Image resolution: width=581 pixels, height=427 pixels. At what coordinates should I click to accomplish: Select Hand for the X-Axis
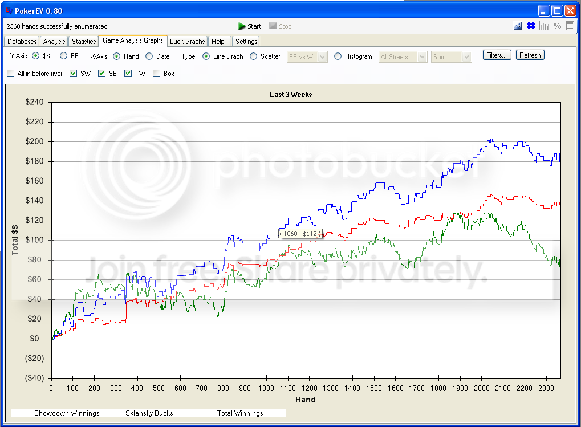tap(116, 56)
